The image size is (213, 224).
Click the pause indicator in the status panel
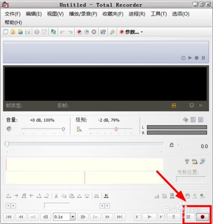tap(203, 58)
